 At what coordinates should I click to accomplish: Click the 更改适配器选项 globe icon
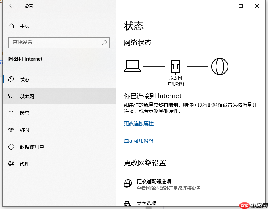click(x=128, y=184)
